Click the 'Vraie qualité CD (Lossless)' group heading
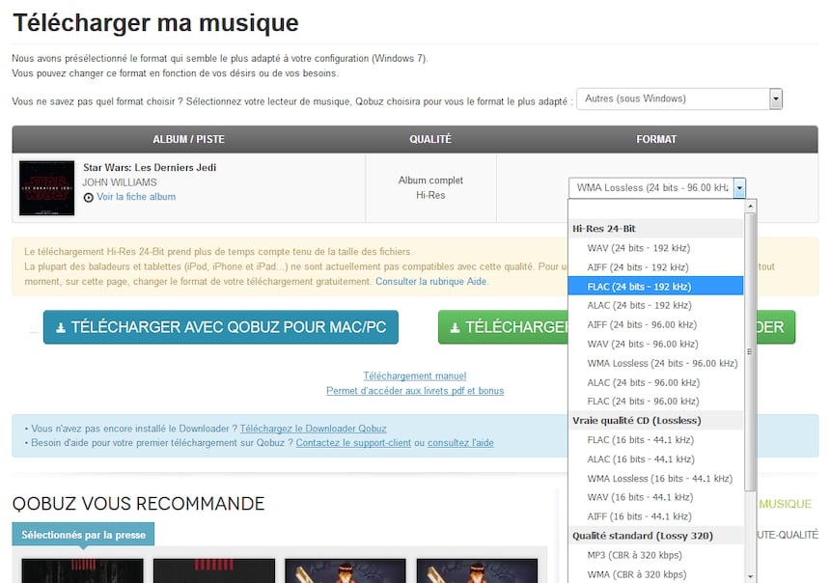Image resolution: width=830 pixels, height=583 pixels. point(655,421)
